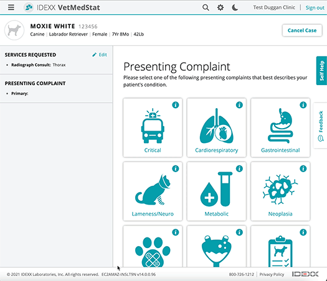Show info for the Critical card

click(176, 105)
